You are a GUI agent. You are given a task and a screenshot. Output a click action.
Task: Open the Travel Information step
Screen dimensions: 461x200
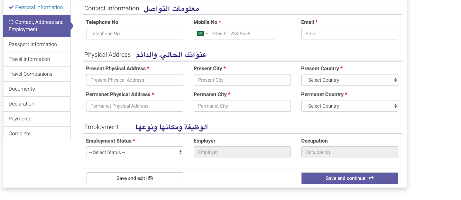pyautogui.click(x=29, y=59)
